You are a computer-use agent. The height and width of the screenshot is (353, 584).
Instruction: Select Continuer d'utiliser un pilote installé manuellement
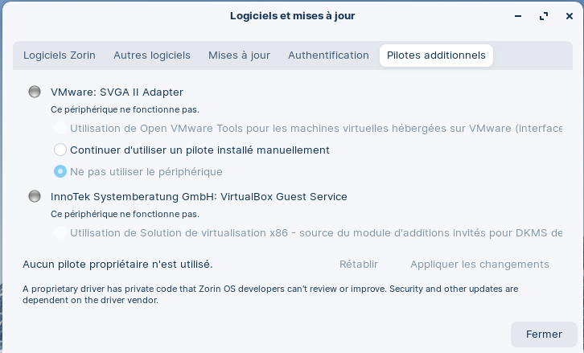(60, 150)
